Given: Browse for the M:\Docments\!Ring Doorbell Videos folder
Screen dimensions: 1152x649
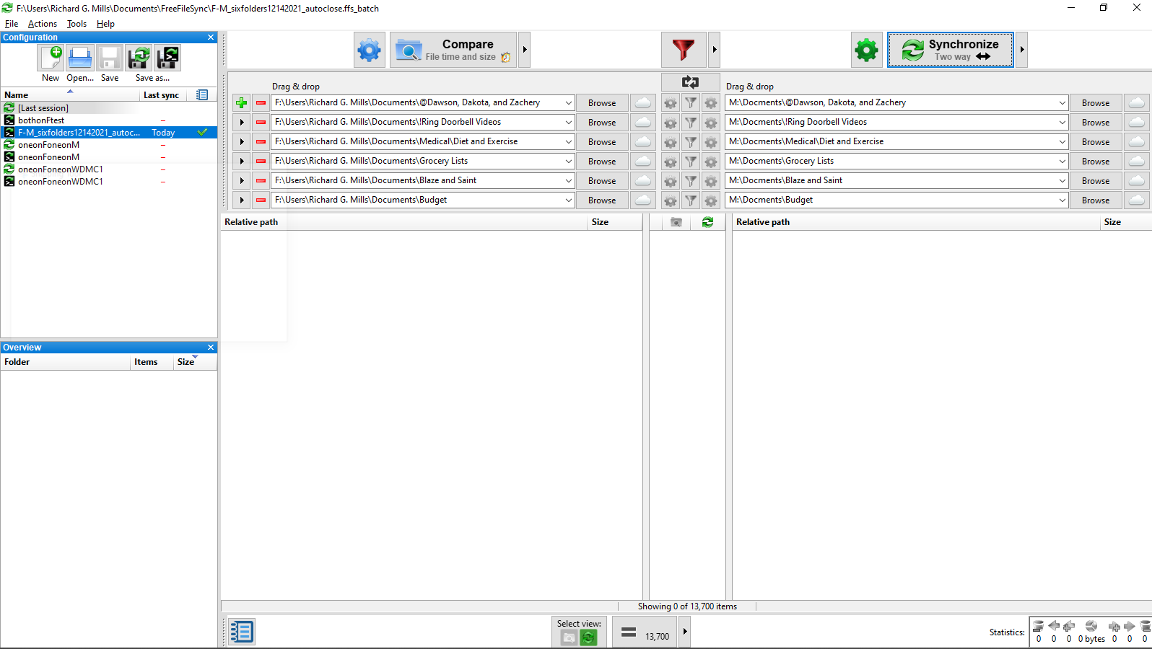Looking at the screenshot, I should point(1096,123).
